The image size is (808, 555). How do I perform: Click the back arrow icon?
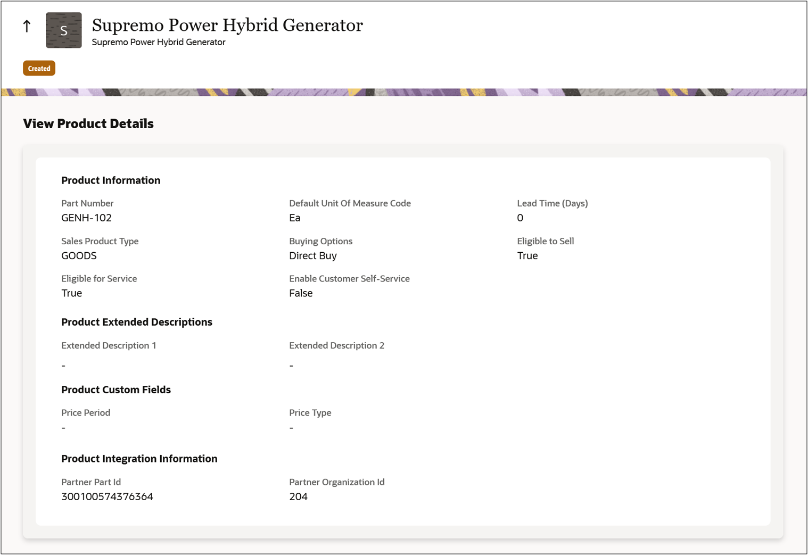(x=27, y=26)
